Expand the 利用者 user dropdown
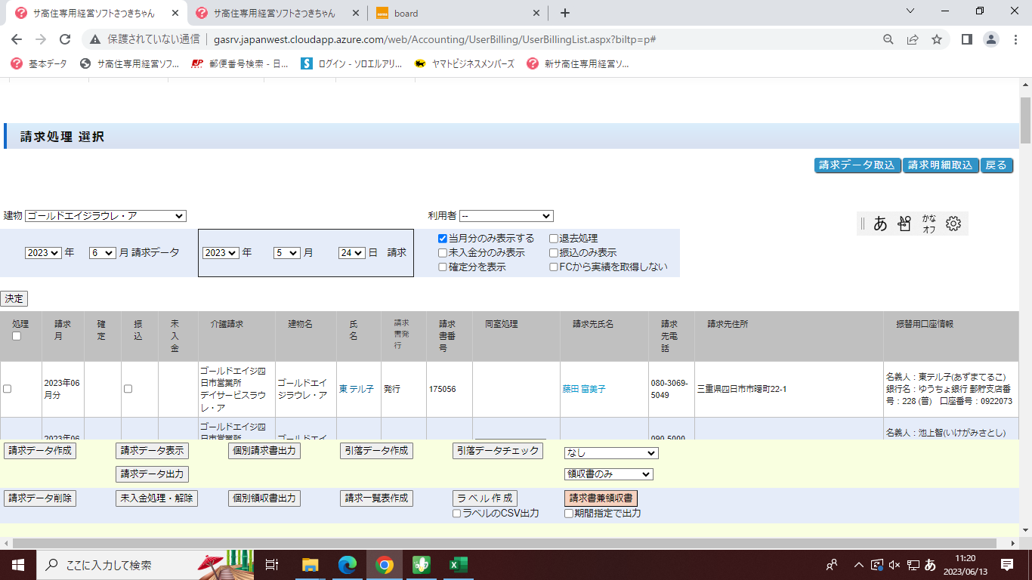 (x=505, y=216)
